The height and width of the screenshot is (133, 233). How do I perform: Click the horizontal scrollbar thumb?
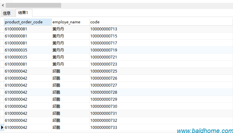point(33,5)
